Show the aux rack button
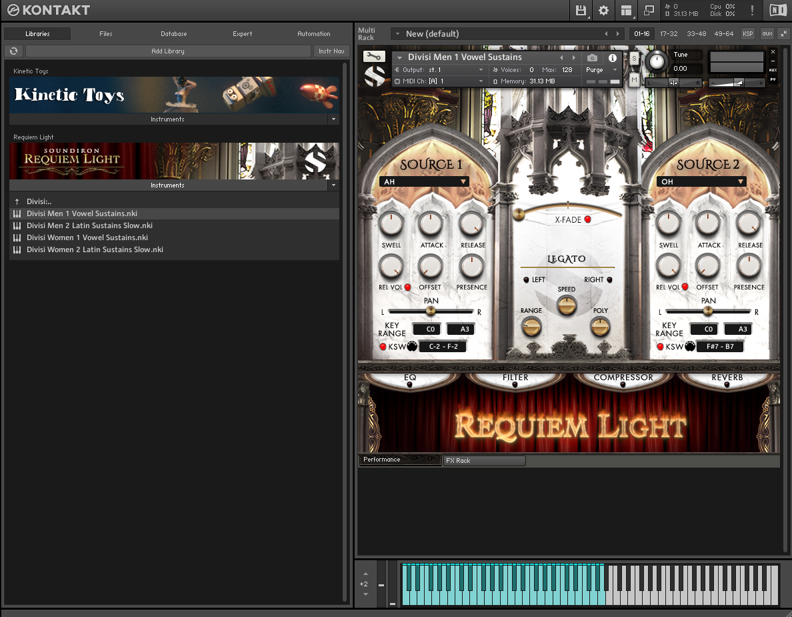This screenshot has width=792, height=617. click(x=767, y=34)
